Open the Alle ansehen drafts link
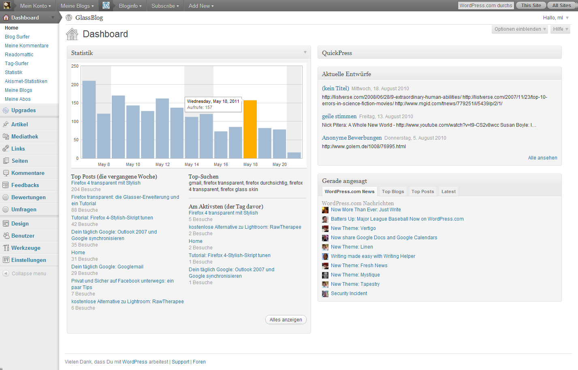Viewport: 578px width, 370px height. (542, 158)
